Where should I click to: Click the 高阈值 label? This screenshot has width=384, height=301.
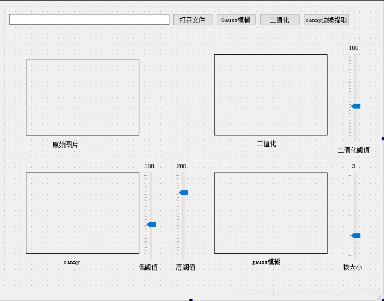(186, 267)
